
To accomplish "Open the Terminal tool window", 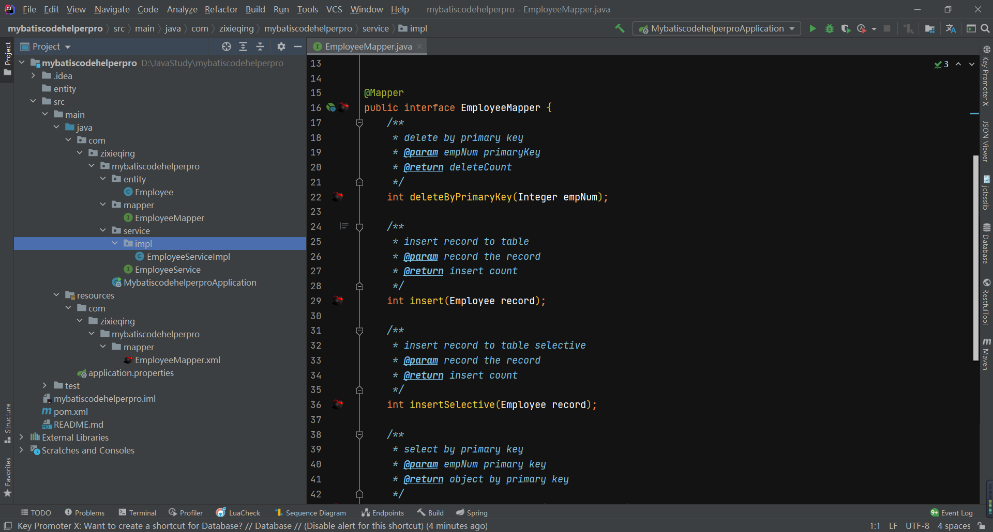I will pyautogui.click(x=137, y=513).
